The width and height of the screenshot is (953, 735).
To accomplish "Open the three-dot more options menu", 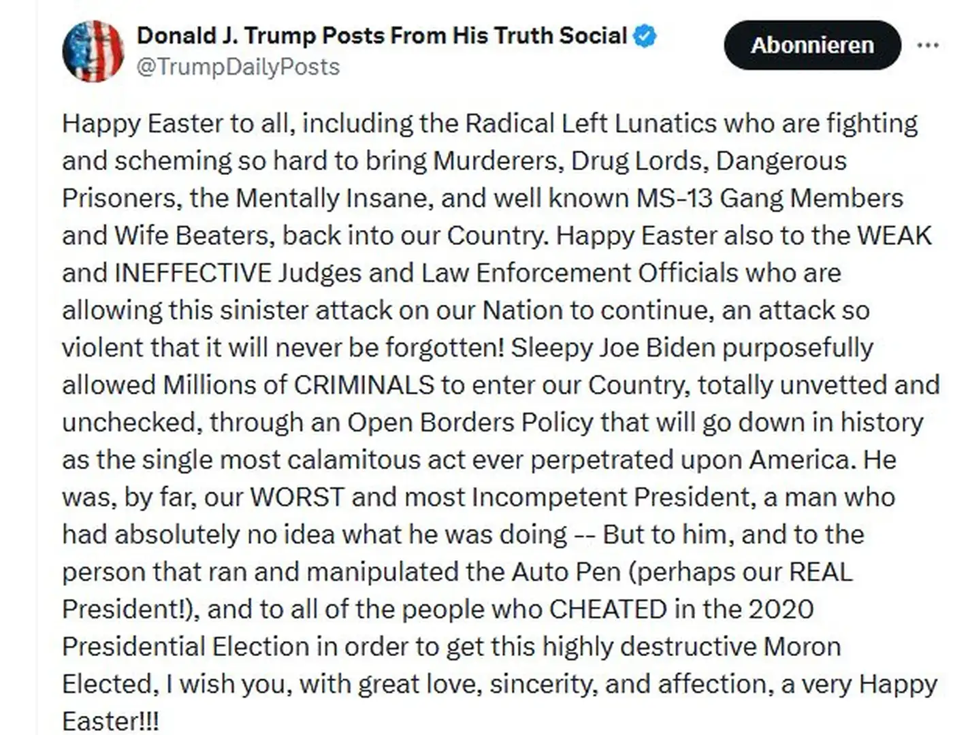I will pyautogui.click(x=928, y=46).
